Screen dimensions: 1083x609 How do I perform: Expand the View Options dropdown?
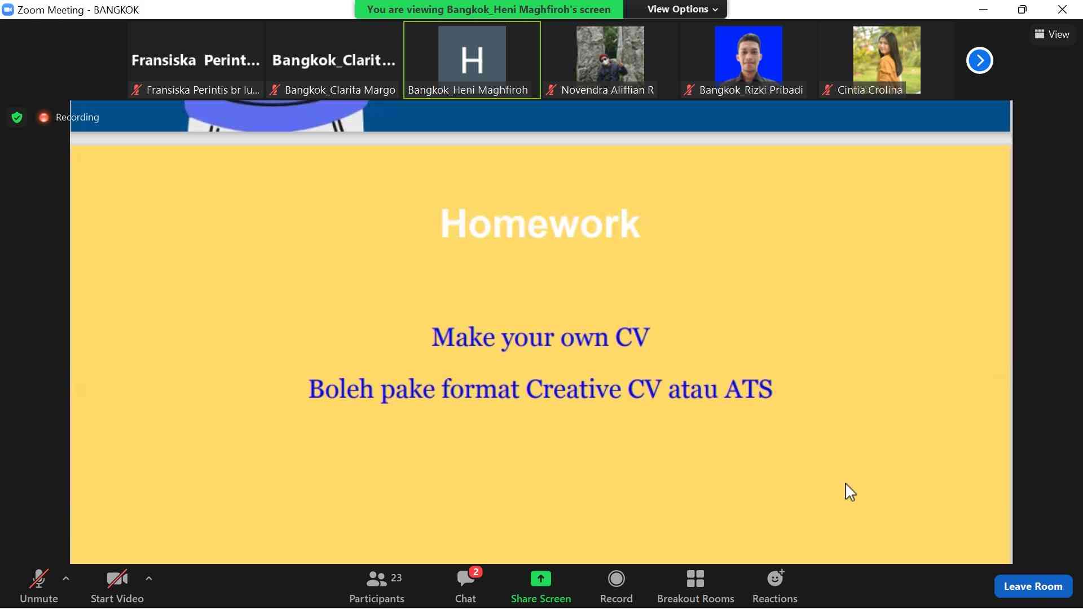point(679,9)
